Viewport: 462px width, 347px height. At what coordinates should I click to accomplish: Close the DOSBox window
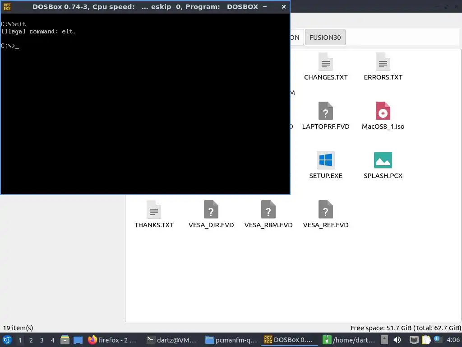point(283,7)
